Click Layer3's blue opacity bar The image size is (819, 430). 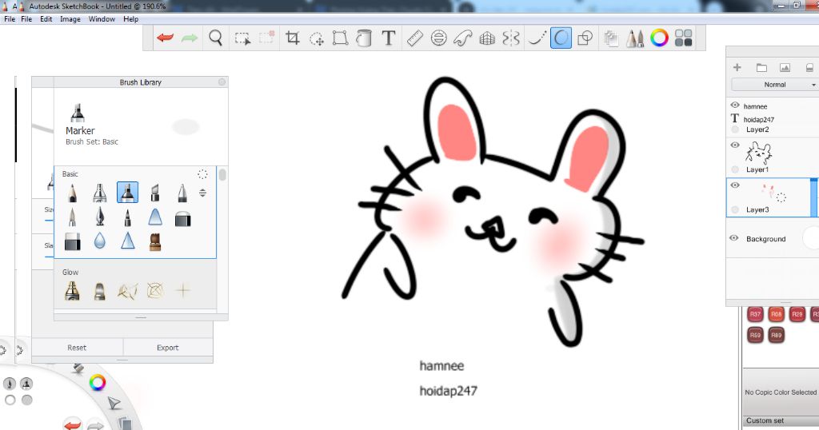813,197
